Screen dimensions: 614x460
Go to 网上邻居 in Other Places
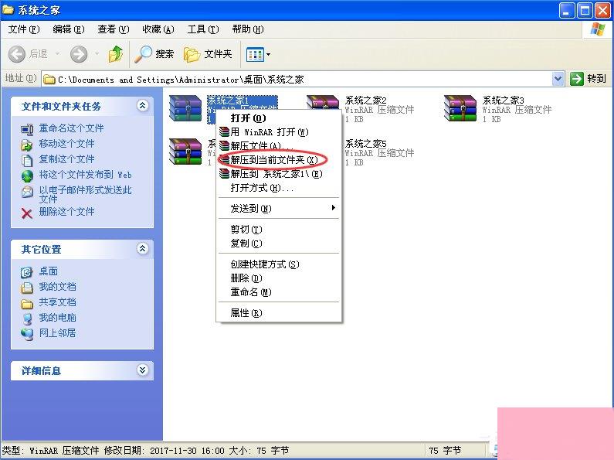pyautogui.click(x=58, y=333)
